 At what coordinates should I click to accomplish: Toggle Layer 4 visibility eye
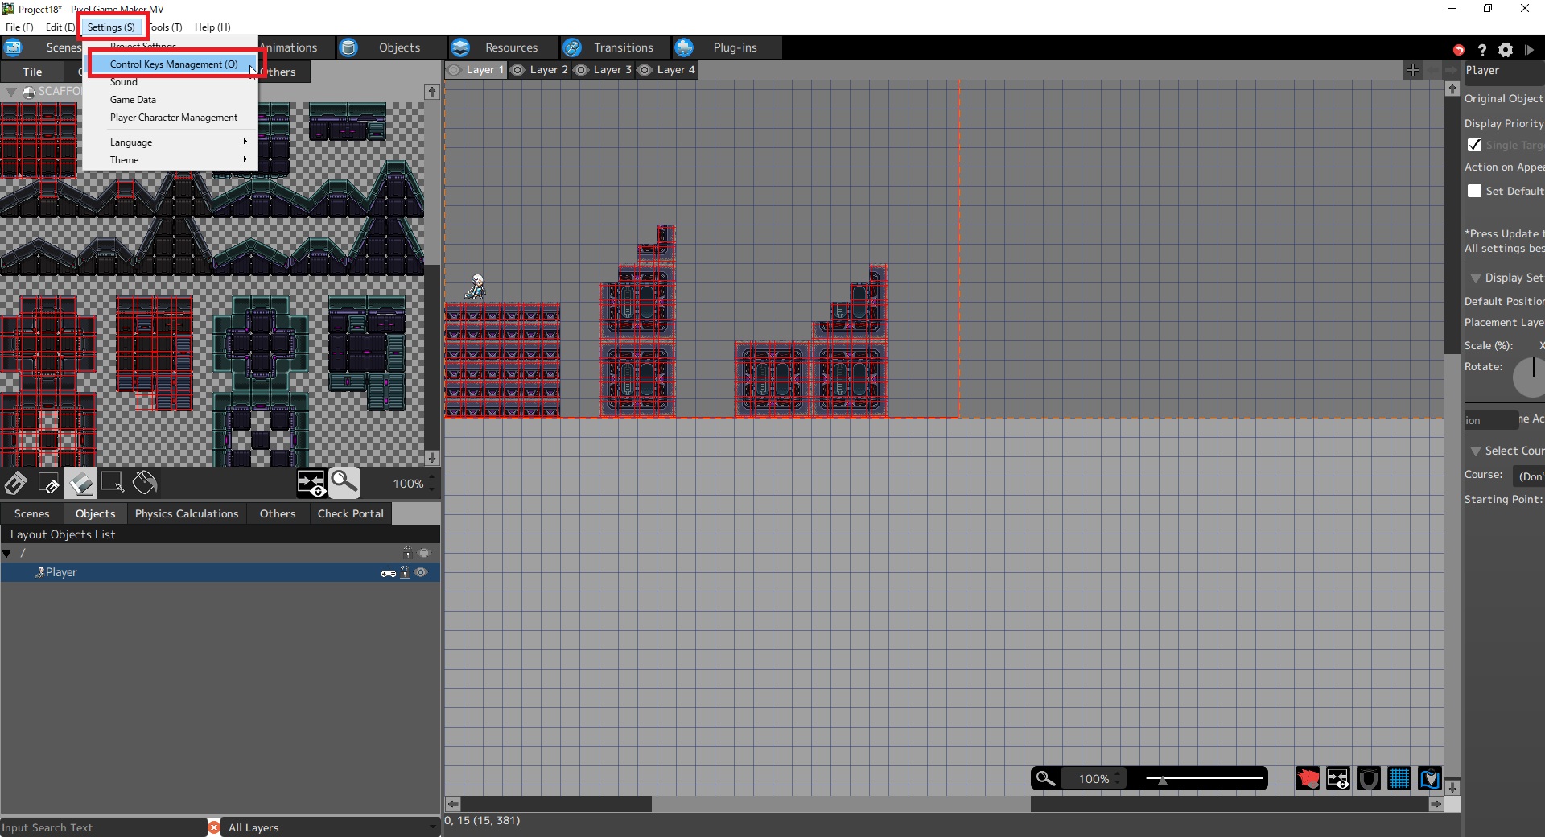(x=645, y=70)
